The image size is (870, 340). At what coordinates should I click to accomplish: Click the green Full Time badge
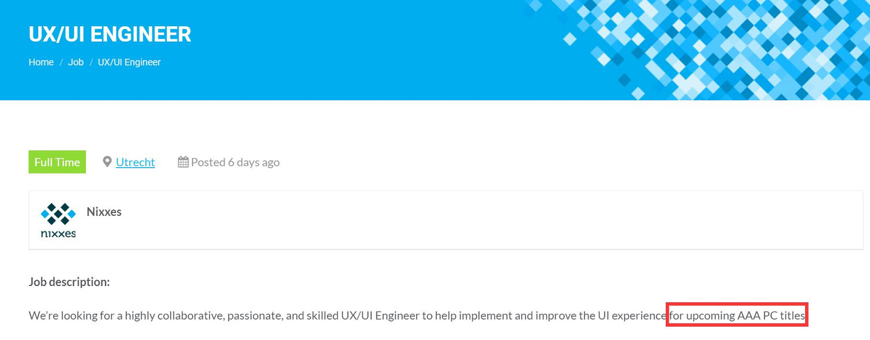[57, 162]
